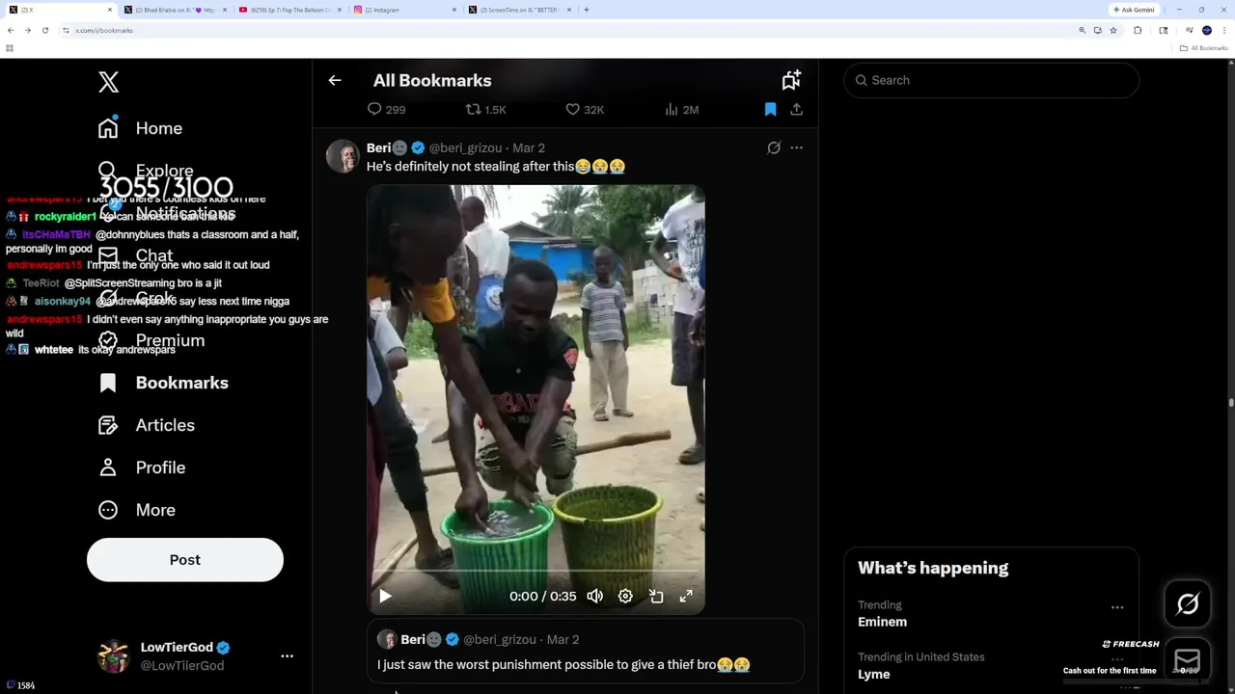Play the video in Beri's post

point(385,597)
